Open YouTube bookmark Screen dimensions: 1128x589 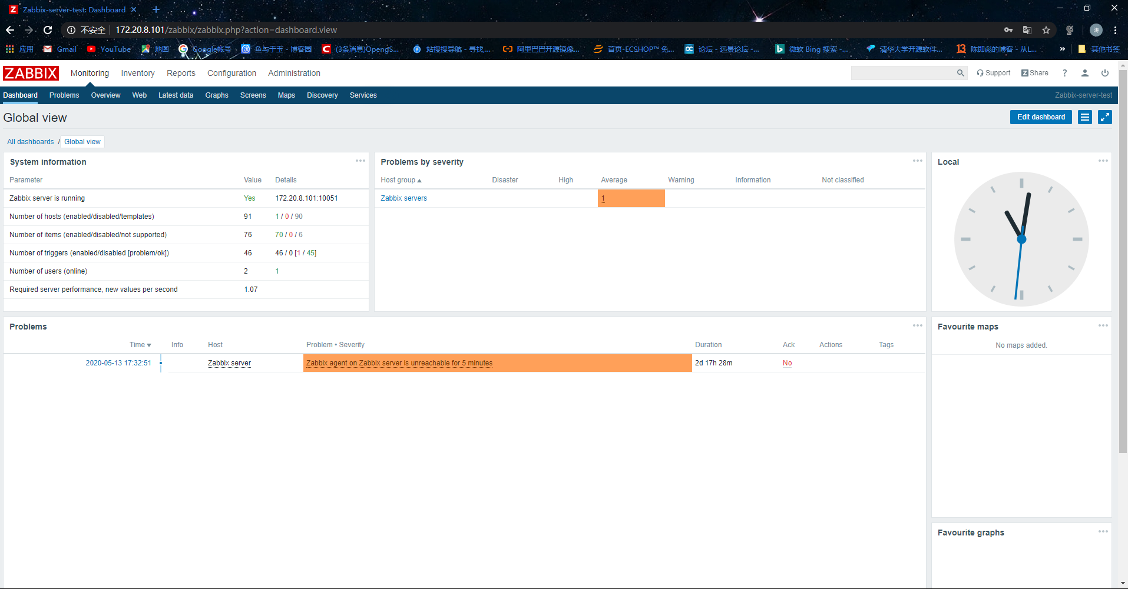pyautogui.click(x=109, y=49)
